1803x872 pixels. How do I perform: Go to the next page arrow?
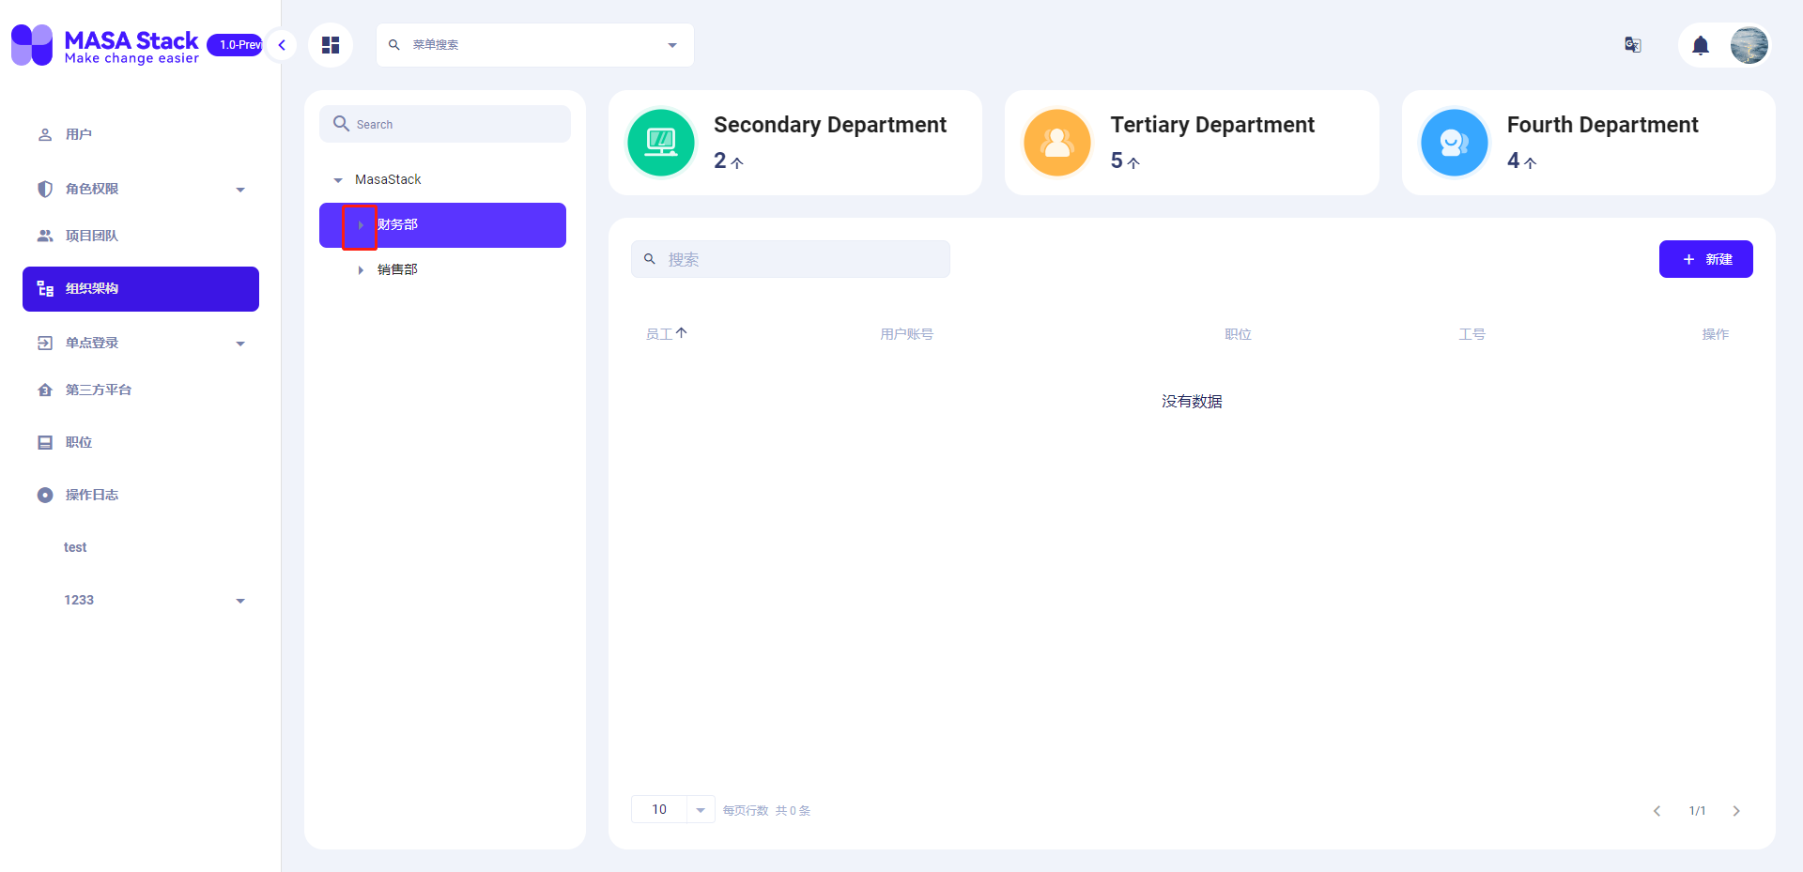coord(1736,811)
